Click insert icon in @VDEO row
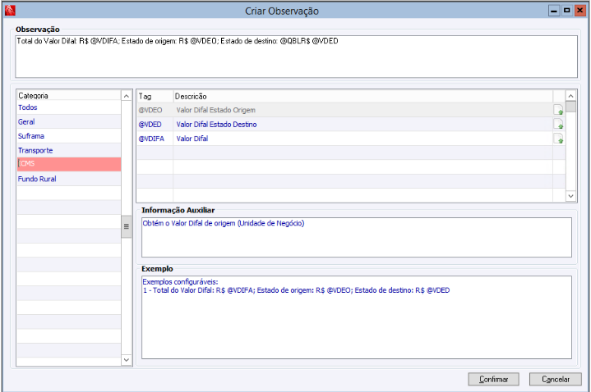Screen dimensions: 591x392 coord(558,110)
